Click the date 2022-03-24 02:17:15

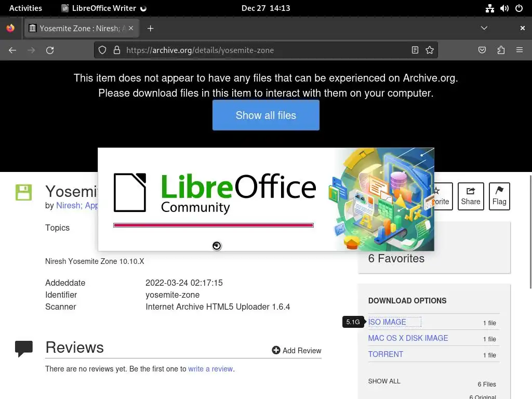point(184,283)
